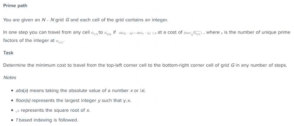Click the "|x|" absolute value notation
This screenshot has width=294, height=126.
(x=142, y=91)
